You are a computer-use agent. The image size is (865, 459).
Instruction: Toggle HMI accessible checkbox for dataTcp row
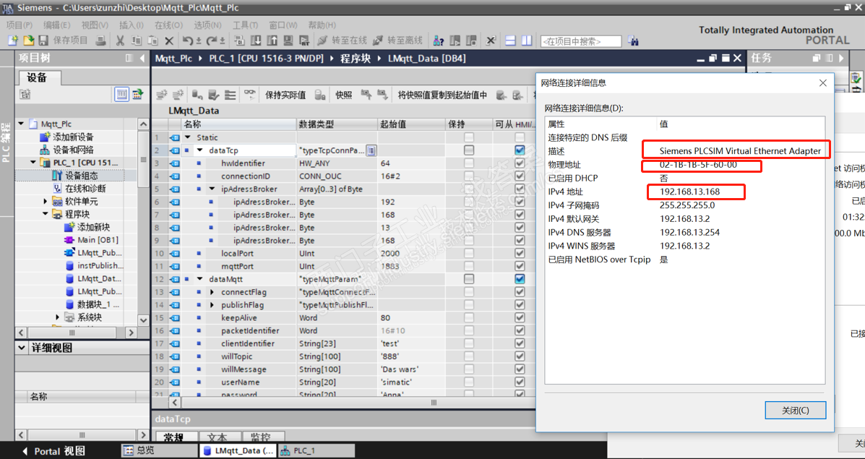519,150
